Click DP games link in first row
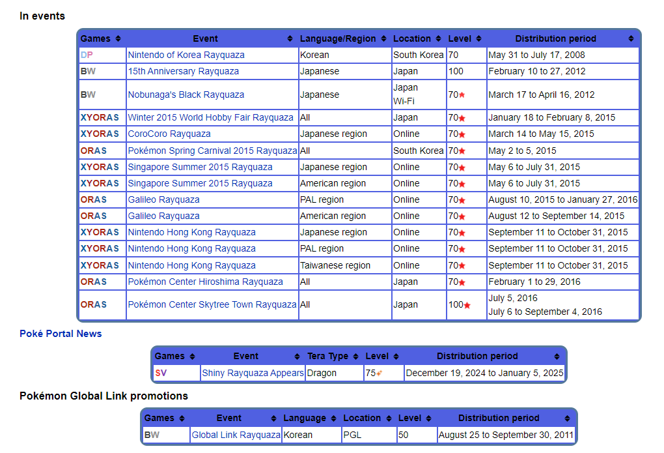664x453 pixels. pyautogui.click(x=87, y=55)
